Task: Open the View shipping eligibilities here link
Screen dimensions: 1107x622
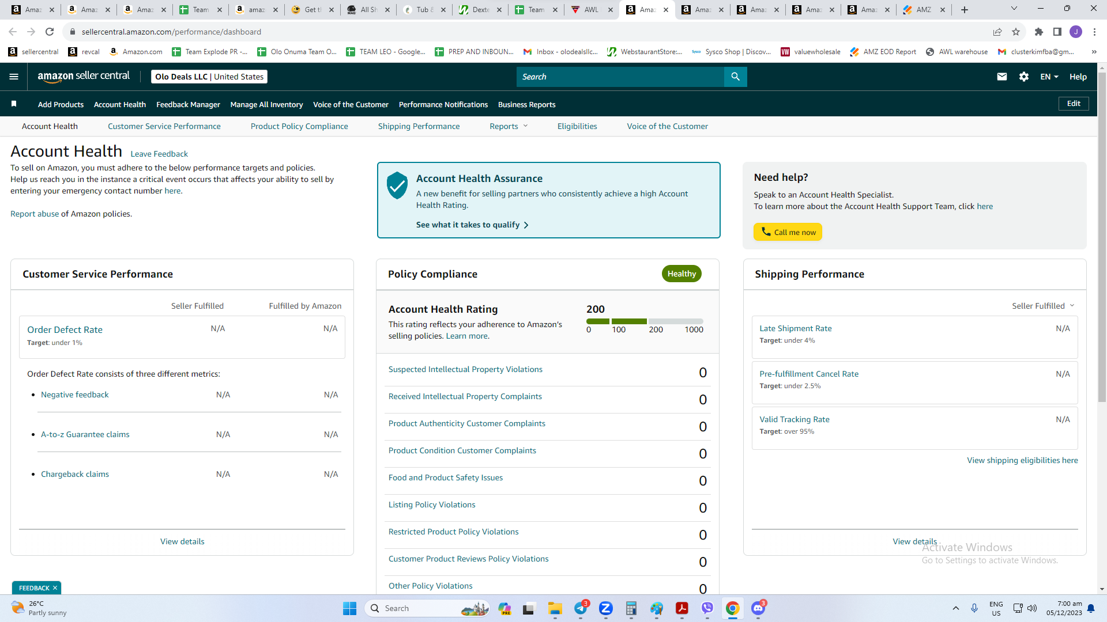Action: click(1022, 460)
